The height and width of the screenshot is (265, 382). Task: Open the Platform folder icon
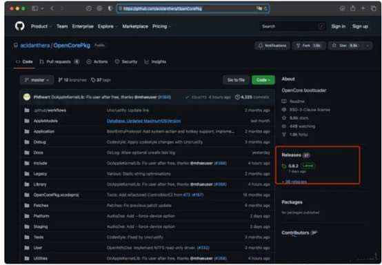coord(27,216)
